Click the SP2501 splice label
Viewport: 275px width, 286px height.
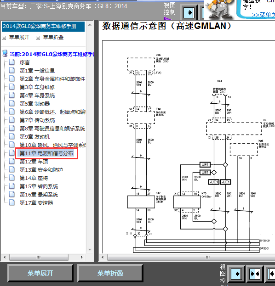pos(264,248)
